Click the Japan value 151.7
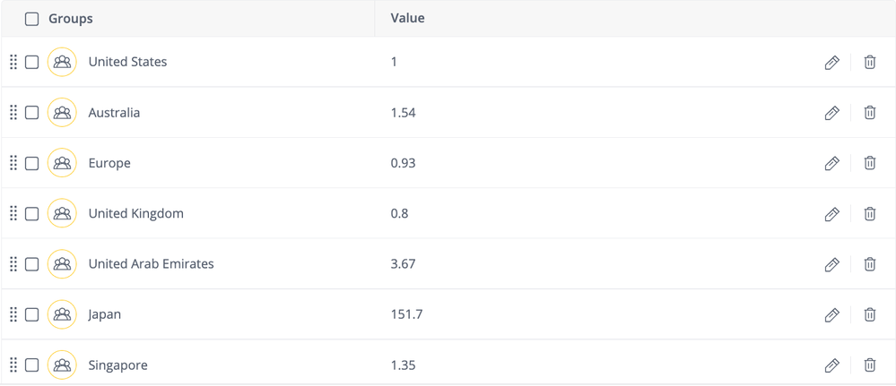The width and height of the screenshot is (896, 386). [x=406, y=314]
